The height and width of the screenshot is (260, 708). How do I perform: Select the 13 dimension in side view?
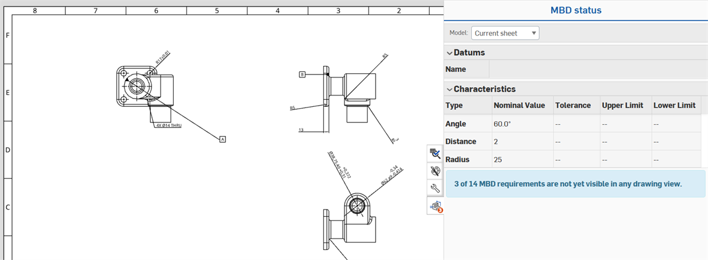[x=301, y=130]
